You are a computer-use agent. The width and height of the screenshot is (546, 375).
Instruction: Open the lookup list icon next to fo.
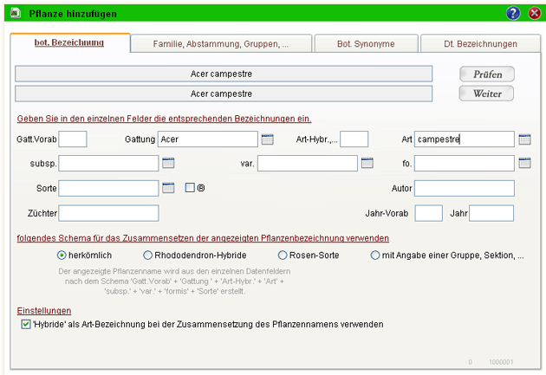pyautogui.click(x=524, y=163)
